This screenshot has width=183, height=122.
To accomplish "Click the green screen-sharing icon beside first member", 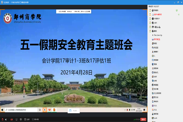I will click(x=177, y=10).
